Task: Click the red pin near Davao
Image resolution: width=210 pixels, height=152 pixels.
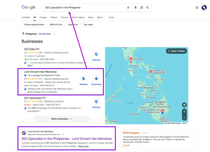Action: [x=162, y=110]
